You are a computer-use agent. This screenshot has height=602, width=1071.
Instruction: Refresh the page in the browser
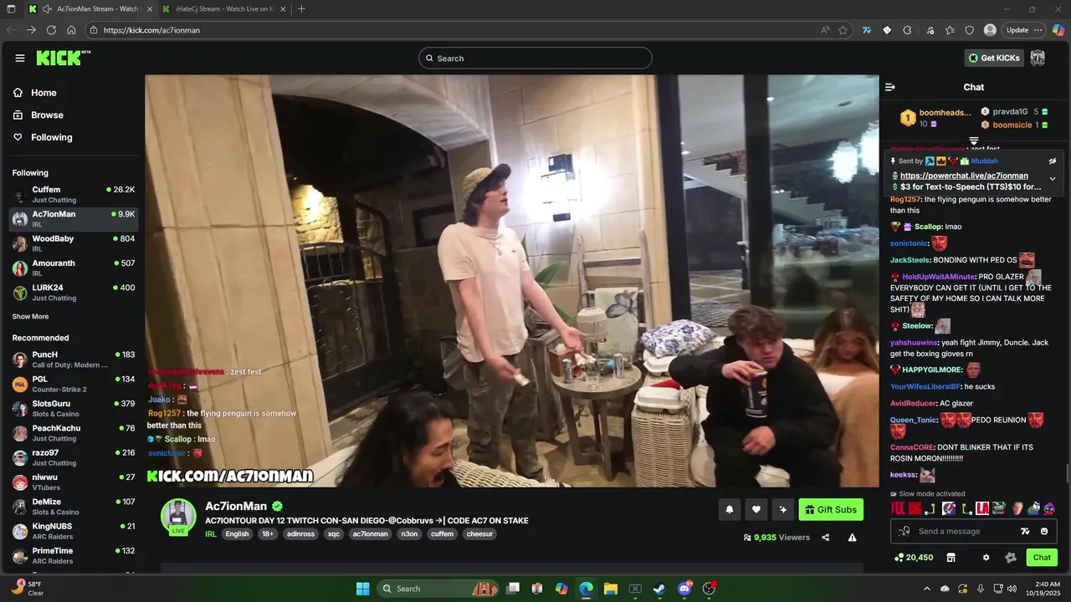51,30
